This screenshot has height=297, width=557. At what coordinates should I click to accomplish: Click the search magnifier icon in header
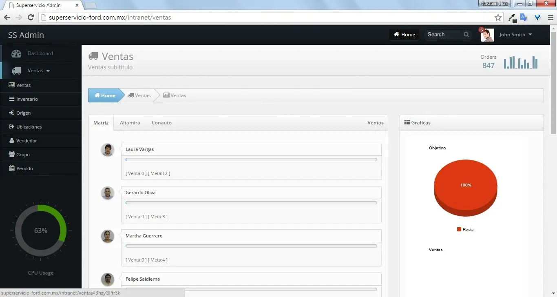coord(466,35)
